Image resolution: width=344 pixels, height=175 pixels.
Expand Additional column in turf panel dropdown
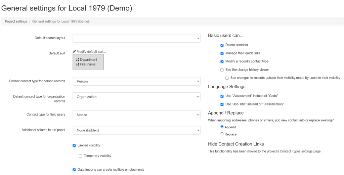tap(136, 130)
